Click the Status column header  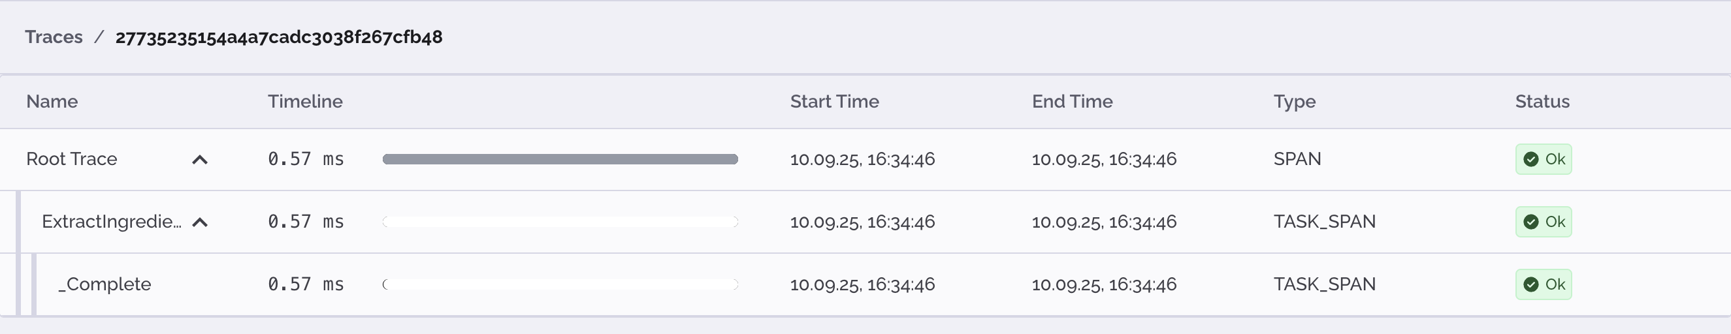tap(1542, 101)
